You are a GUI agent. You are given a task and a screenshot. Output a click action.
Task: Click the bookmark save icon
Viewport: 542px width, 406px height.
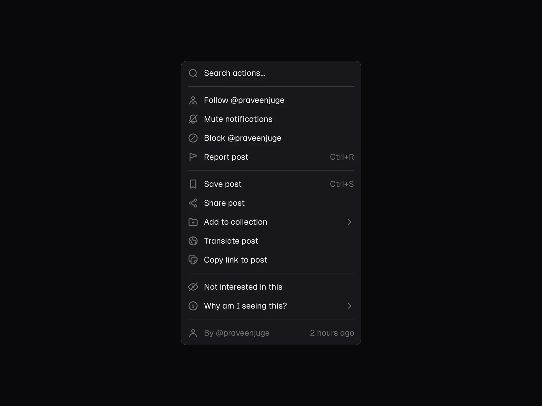pos(193,184)
